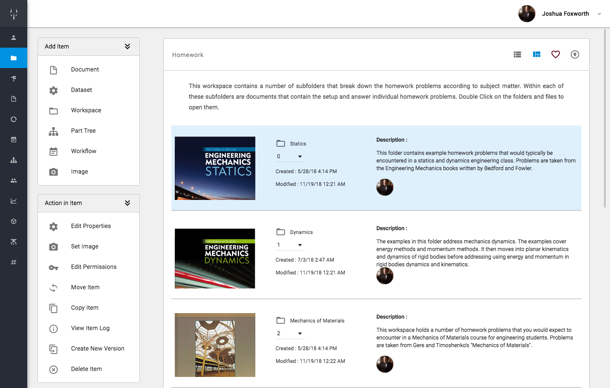
Task: Open the folder icon in left sidebar
Action: [x=14, y=58]
